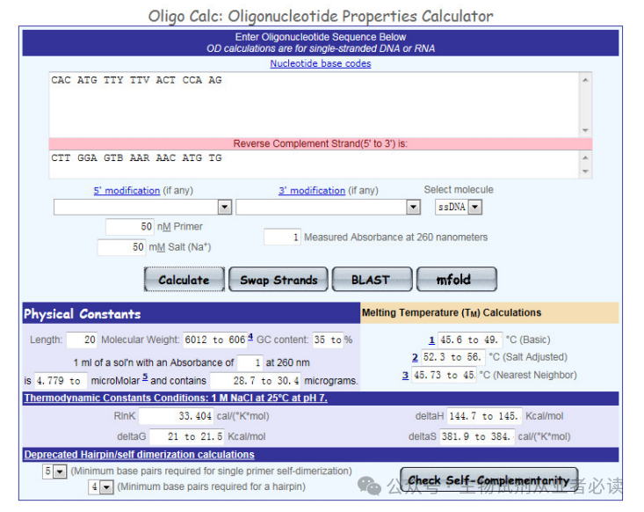The image size is (644, 512).
Task: Click the Absorbance of 1 at 260 nm field
Action: pyautogui.click(x=250, y=362)
